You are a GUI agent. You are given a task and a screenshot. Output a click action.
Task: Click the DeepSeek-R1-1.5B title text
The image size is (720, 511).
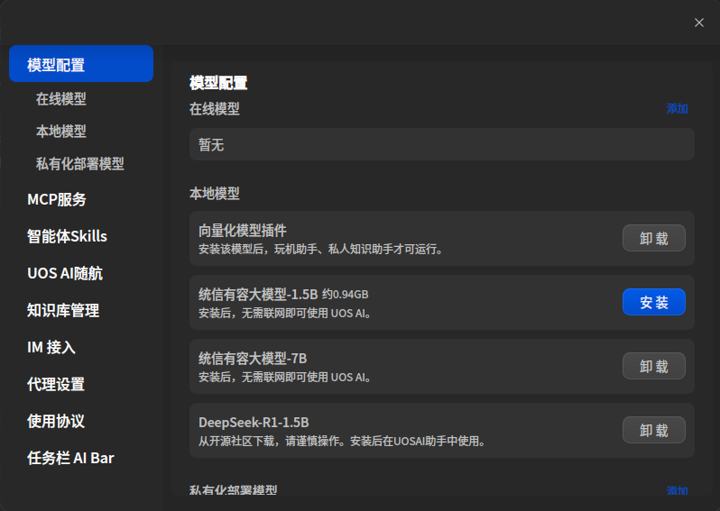click(254, 423)
